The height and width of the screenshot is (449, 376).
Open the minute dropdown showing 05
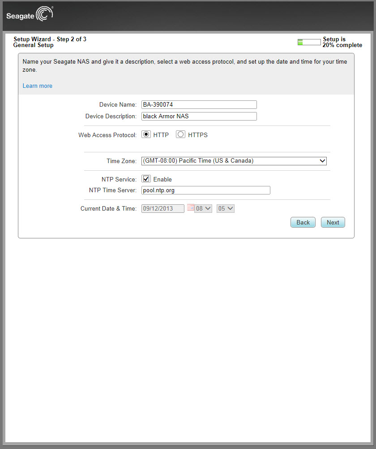(226, 208)
